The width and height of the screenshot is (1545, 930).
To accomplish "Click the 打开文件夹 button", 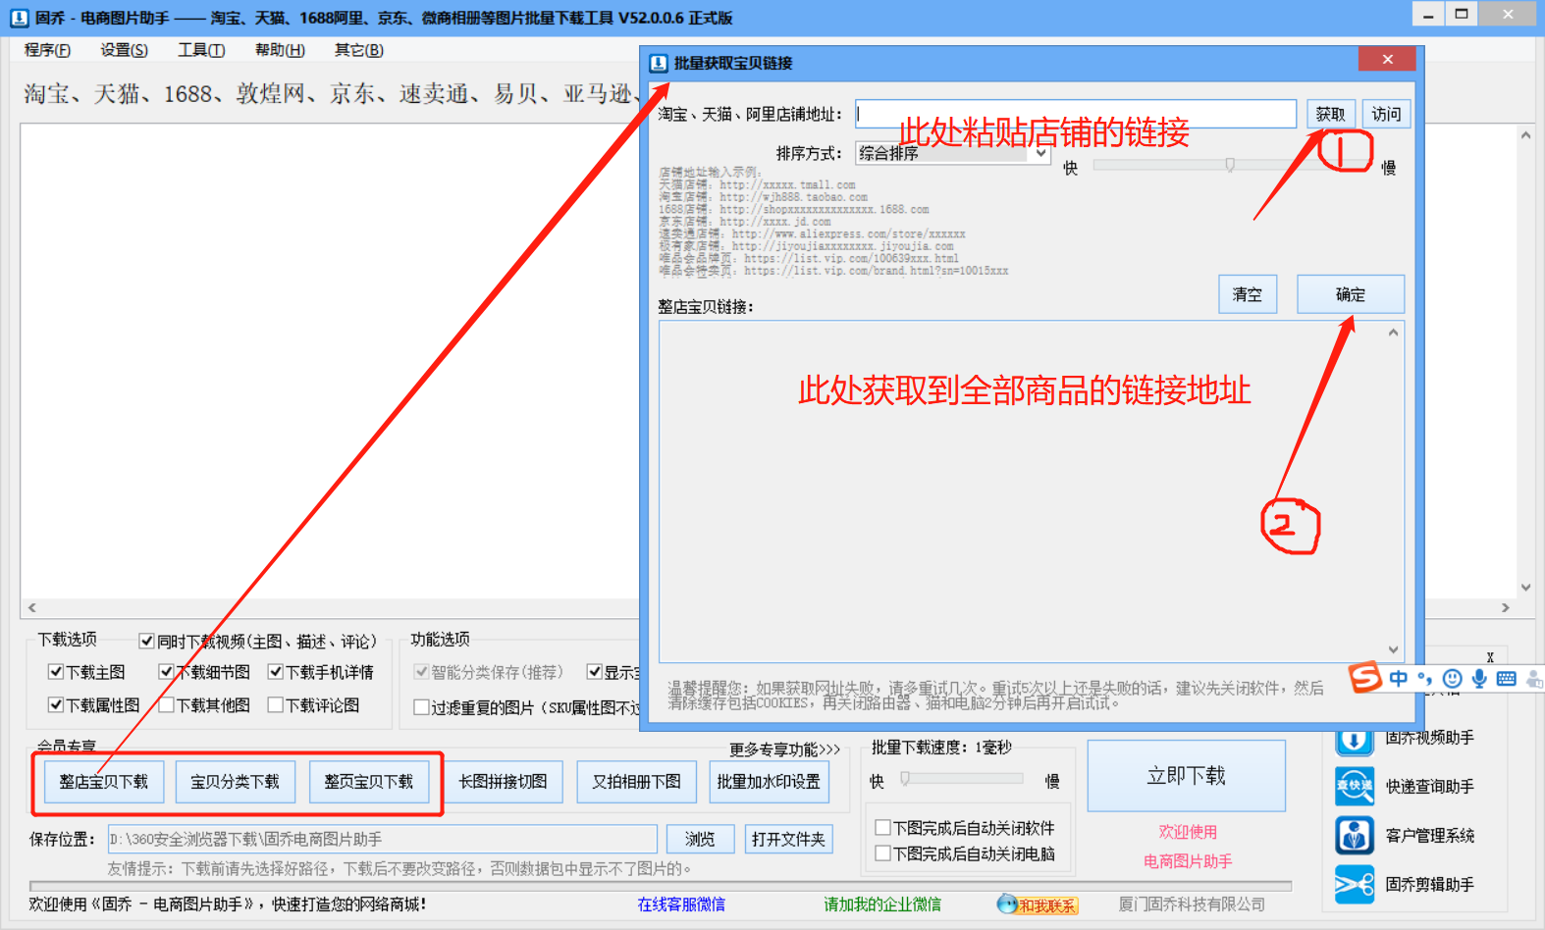I will [788, 839].
